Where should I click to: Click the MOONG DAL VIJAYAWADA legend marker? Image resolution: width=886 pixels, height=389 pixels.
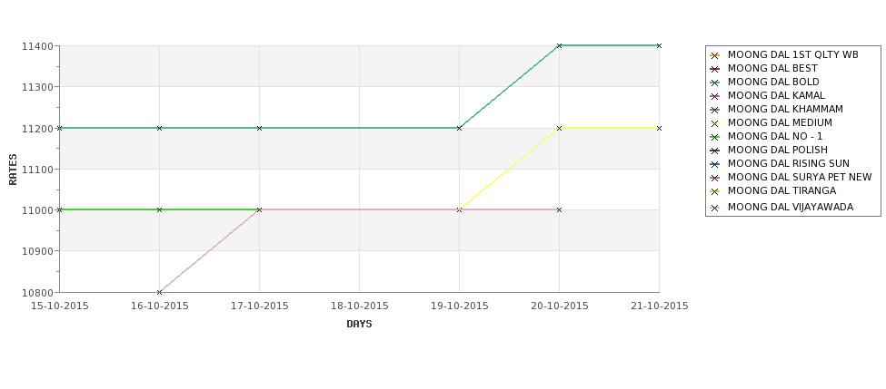coord(715,208)
